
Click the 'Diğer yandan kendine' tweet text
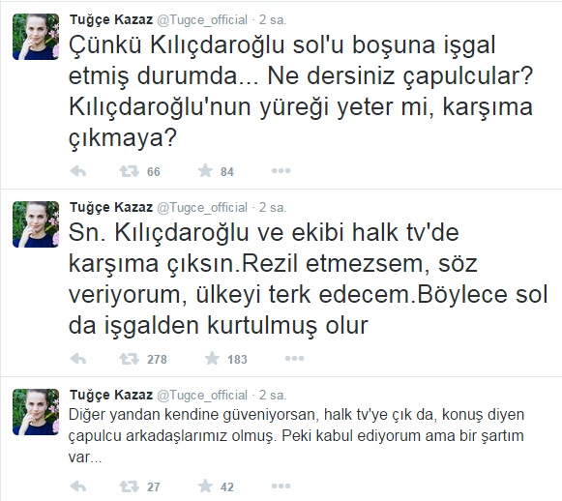[296, 436]
